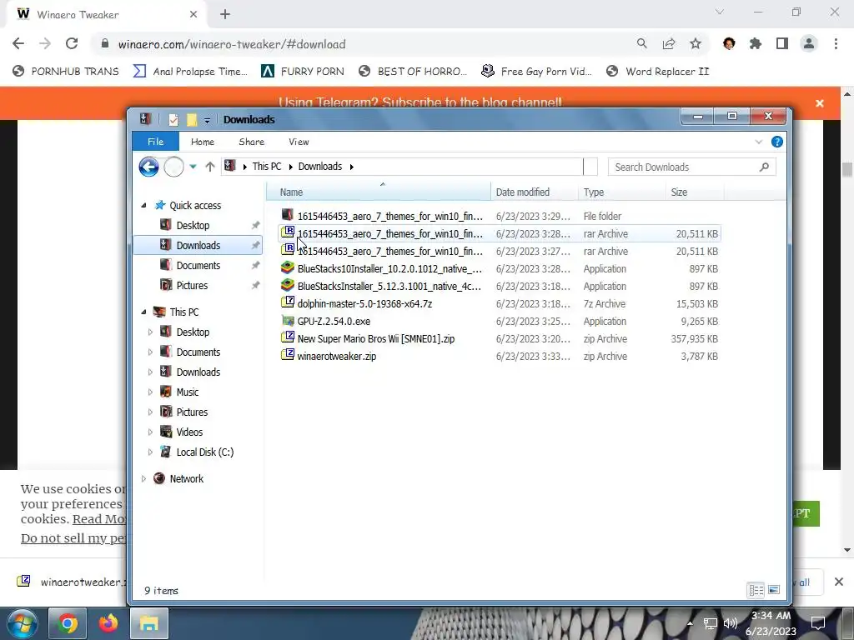Switch to the Home ribbon tab
This screenshot has width=854, height=640.
tap(203, 142)
